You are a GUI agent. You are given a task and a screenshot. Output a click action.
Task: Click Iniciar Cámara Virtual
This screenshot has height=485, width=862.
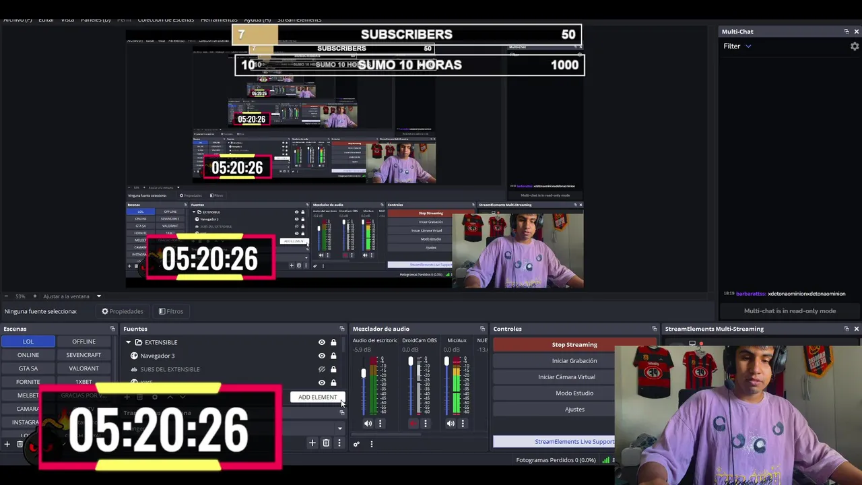click(566, 377)
